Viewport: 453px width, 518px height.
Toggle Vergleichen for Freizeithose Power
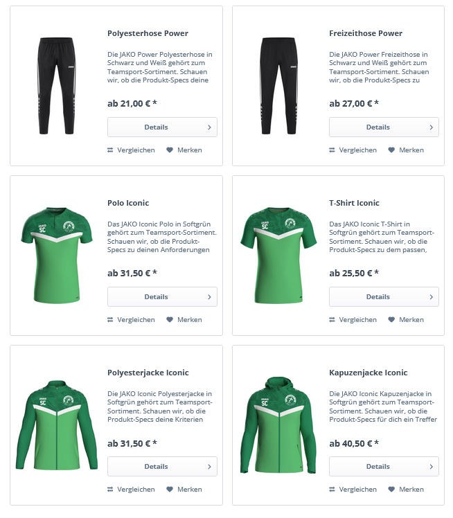[353, 150]
